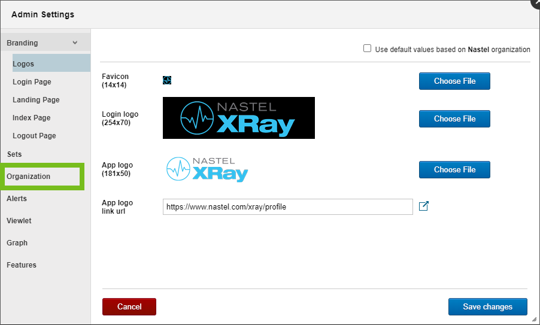Open the Index Page settings

click(32, 118)
